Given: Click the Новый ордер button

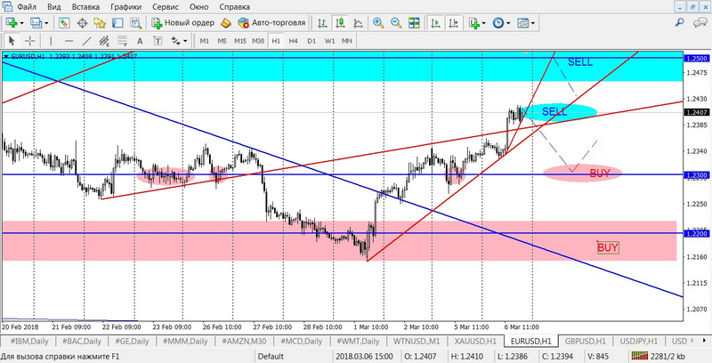Looking at the screenshot, I should tap(182, 22).
